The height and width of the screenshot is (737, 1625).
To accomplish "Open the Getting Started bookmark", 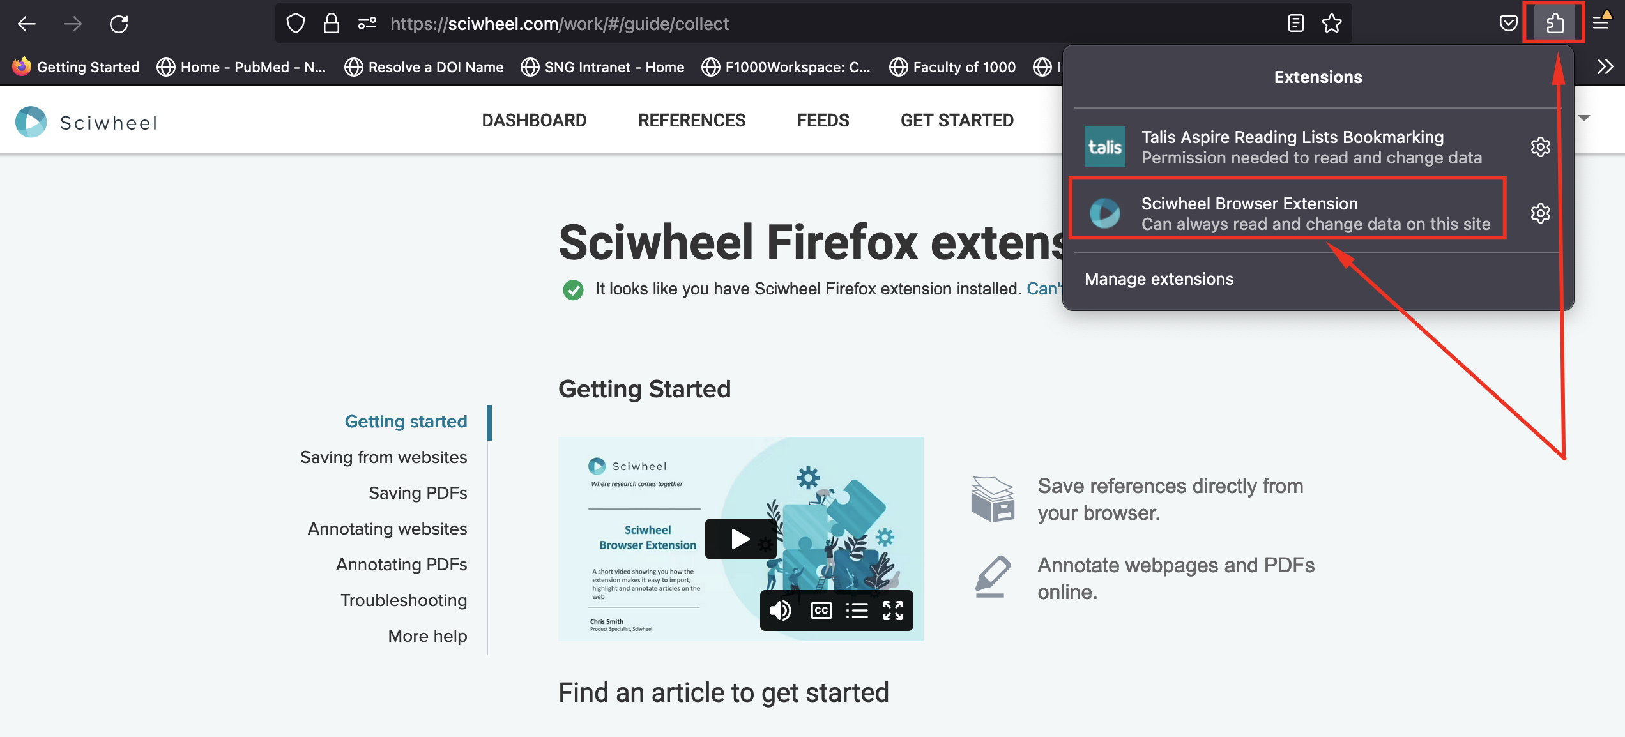I will (75, 66).
